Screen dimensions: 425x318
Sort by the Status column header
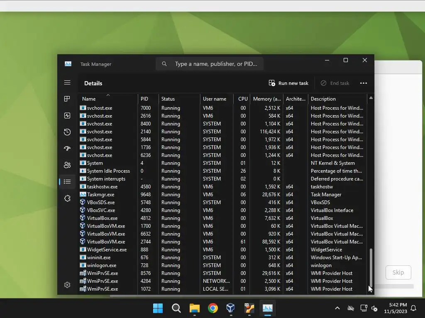(179, 99)
